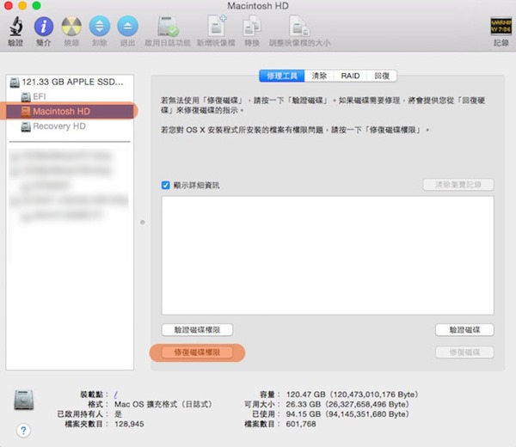Minimize the window with the yellow button
Screen dimensions: 516x447
(22, 6)
